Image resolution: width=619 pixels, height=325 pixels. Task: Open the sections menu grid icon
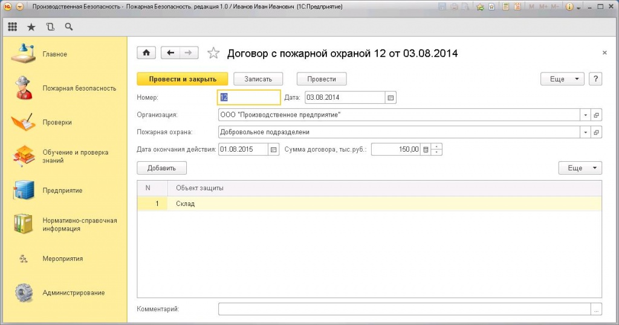tap(13, 27)
